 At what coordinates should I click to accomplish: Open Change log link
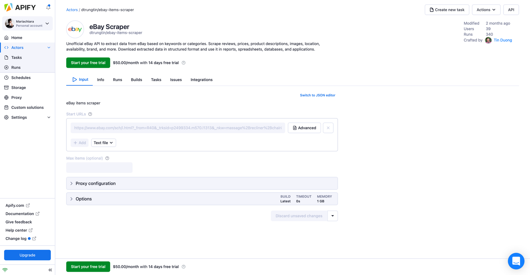pos(21,238)
